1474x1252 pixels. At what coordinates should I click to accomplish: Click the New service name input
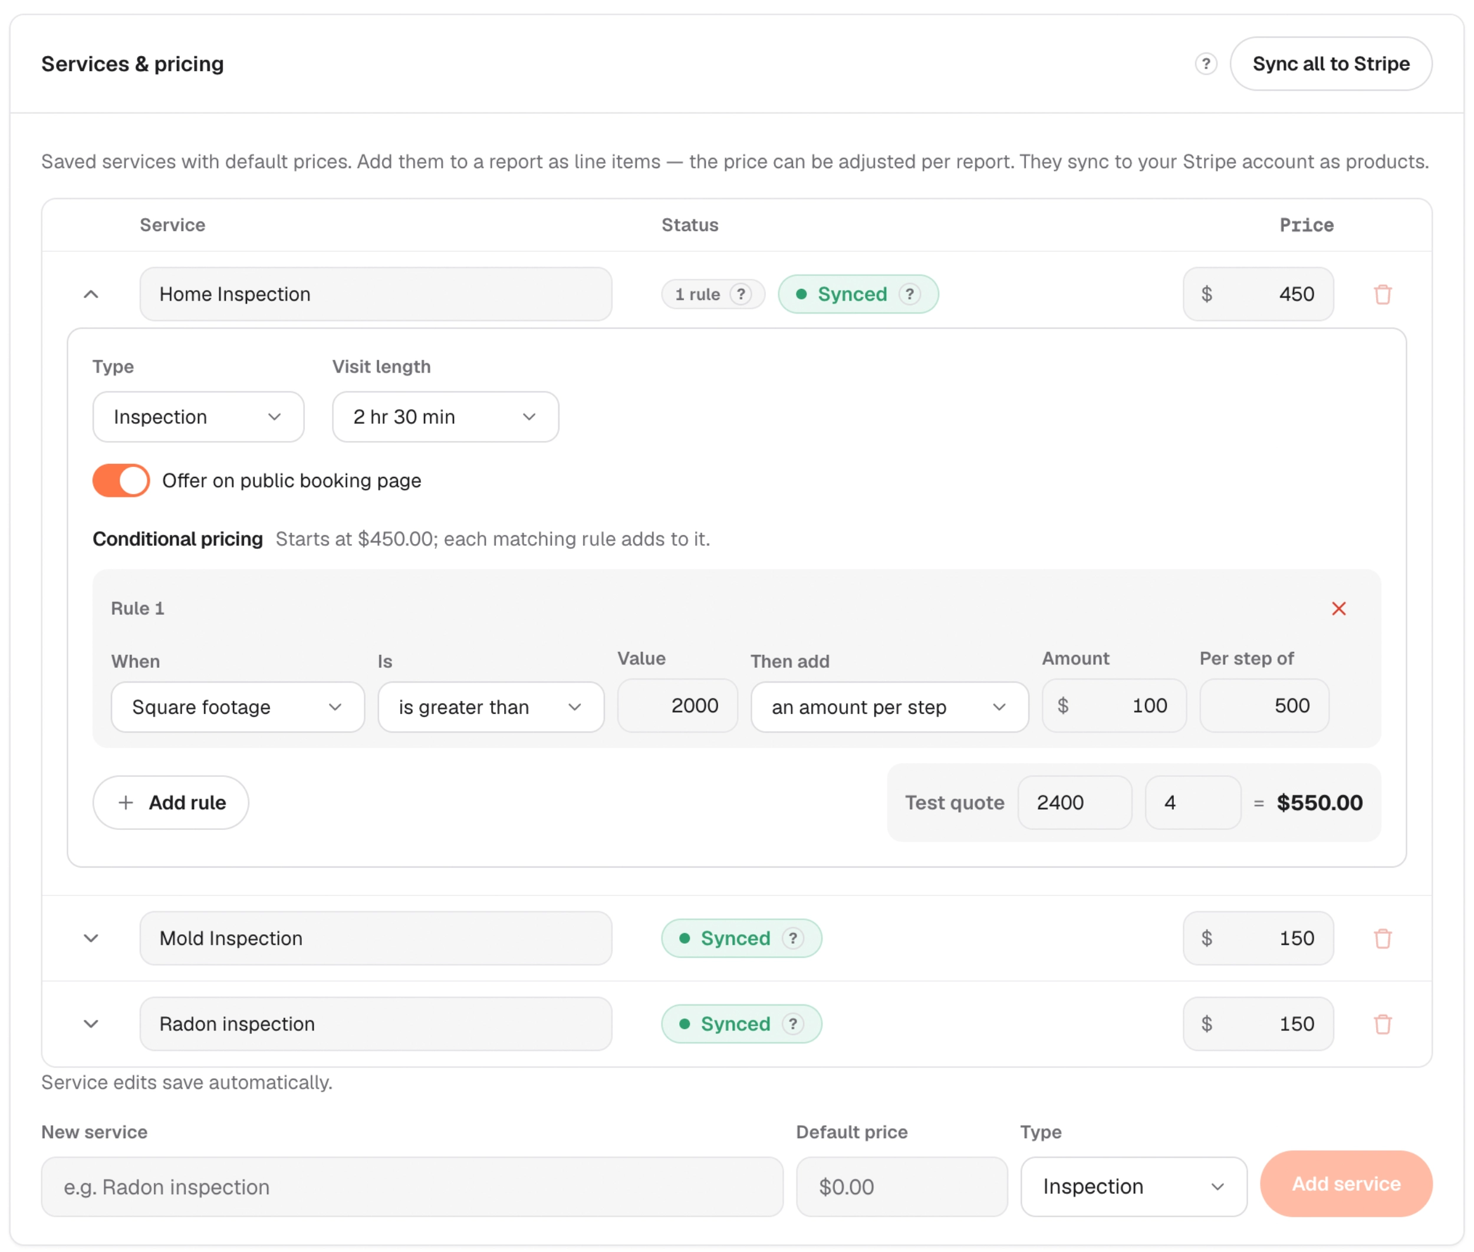click(412, 1186)
